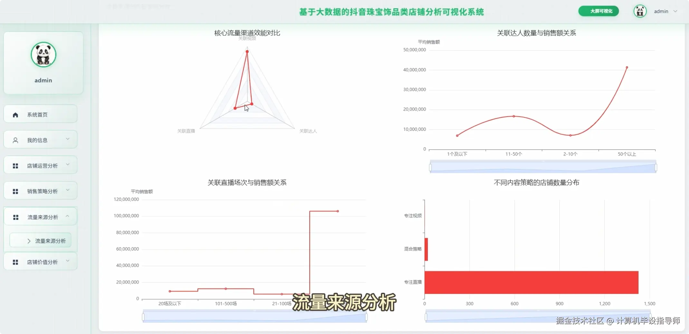
Task: Click the 关联达人数量与销售额关系 chart title
Action: (536, 33)
